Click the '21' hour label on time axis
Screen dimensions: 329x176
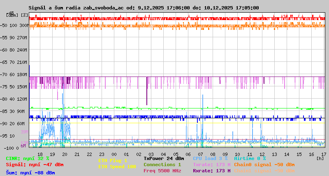(77, 154)
